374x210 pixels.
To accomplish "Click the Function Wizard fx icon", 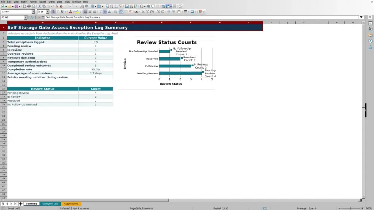I will pyautogui.click(x=31, y=17).
